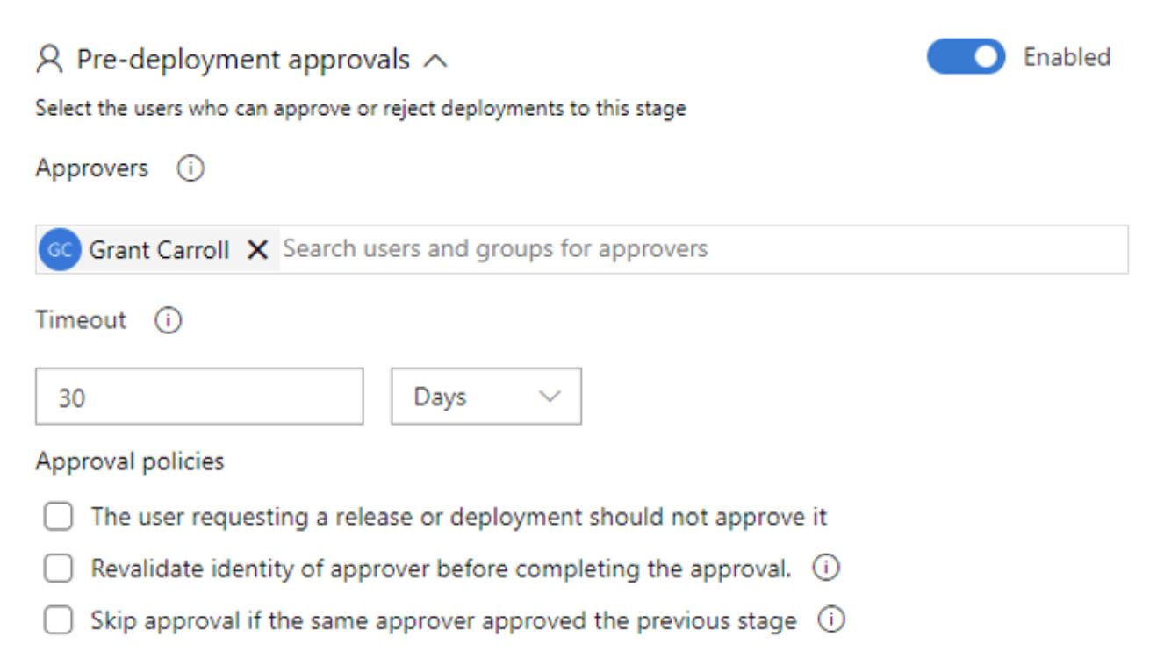Click the Grant Carroll approver name chip
The width and height of the screenshot is (1164, 658).
point(159,250)
